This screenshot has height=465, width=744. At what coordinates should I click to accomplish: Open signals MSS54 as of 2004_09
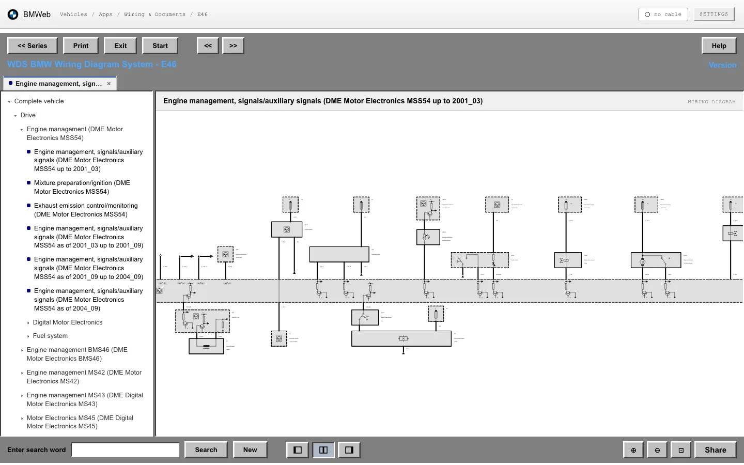click(x=88, y=300)
